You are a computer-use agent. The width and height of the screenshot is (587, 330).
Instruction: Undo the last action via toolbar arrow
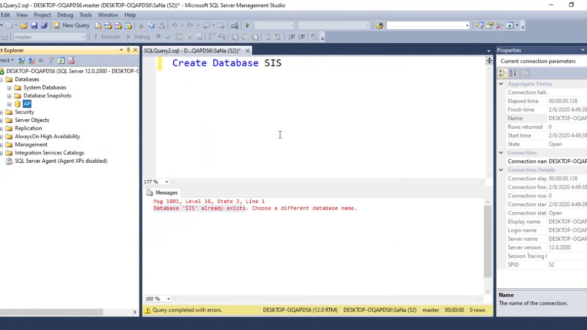(x=174, y=26)
